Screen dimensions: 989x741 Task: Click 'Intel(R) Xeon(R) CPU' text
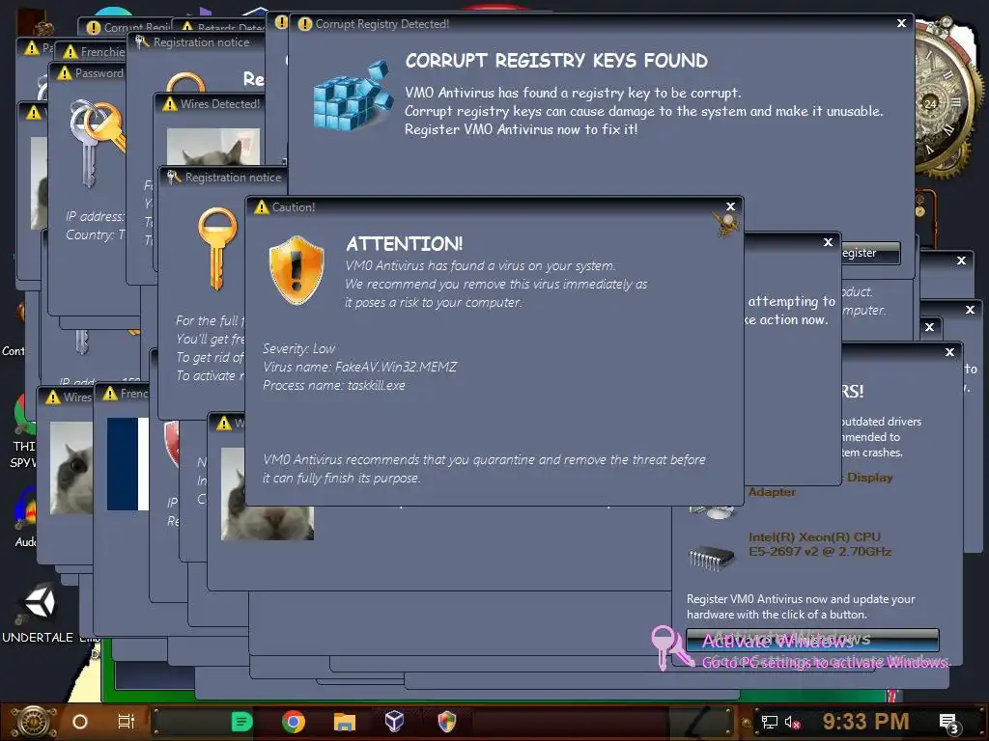(x=814, y=536)
